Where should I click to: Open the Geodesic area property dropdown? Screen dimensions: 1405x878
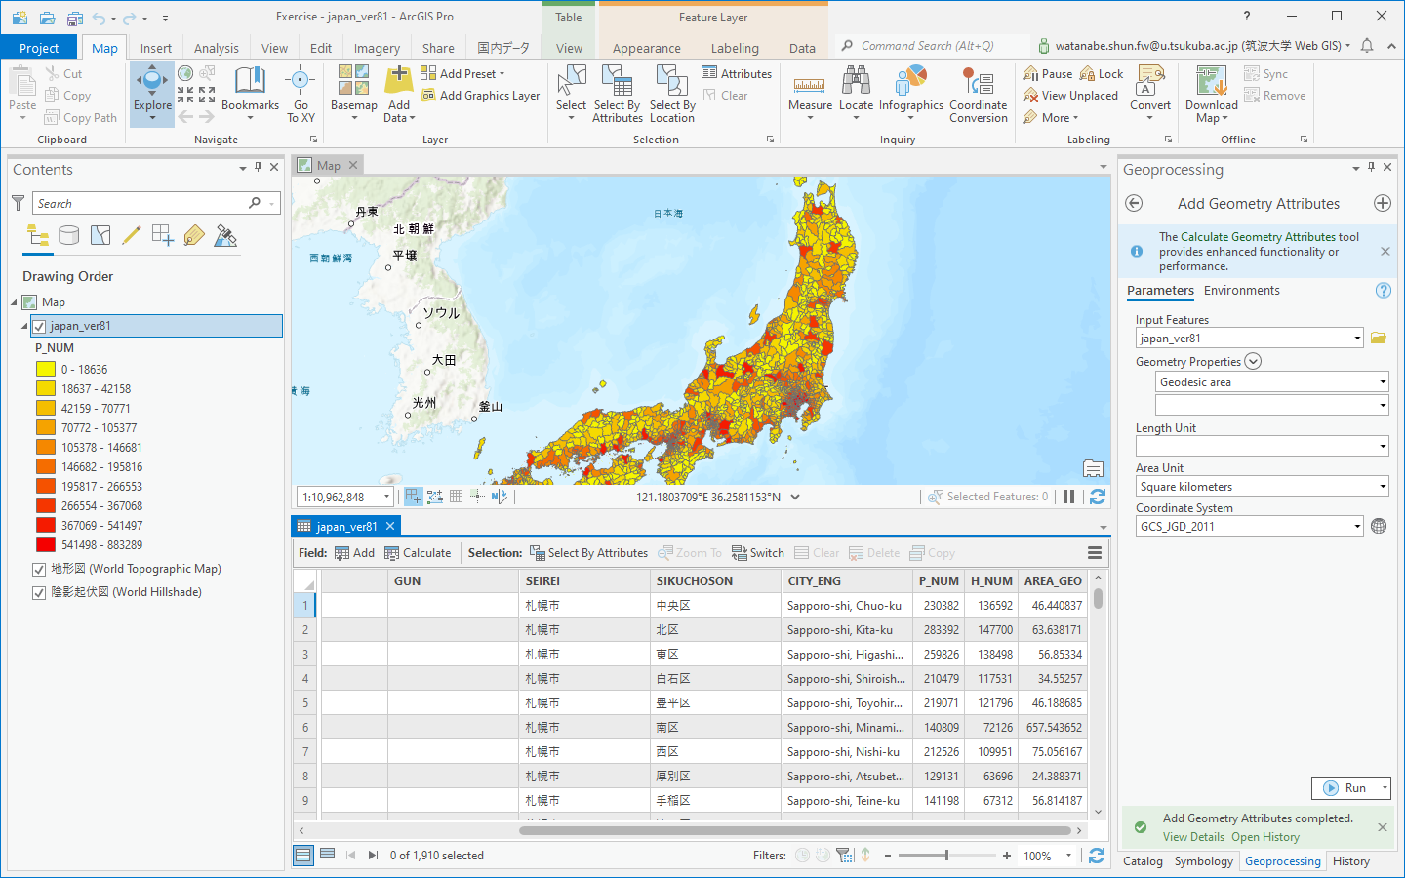click(1383, 381)
